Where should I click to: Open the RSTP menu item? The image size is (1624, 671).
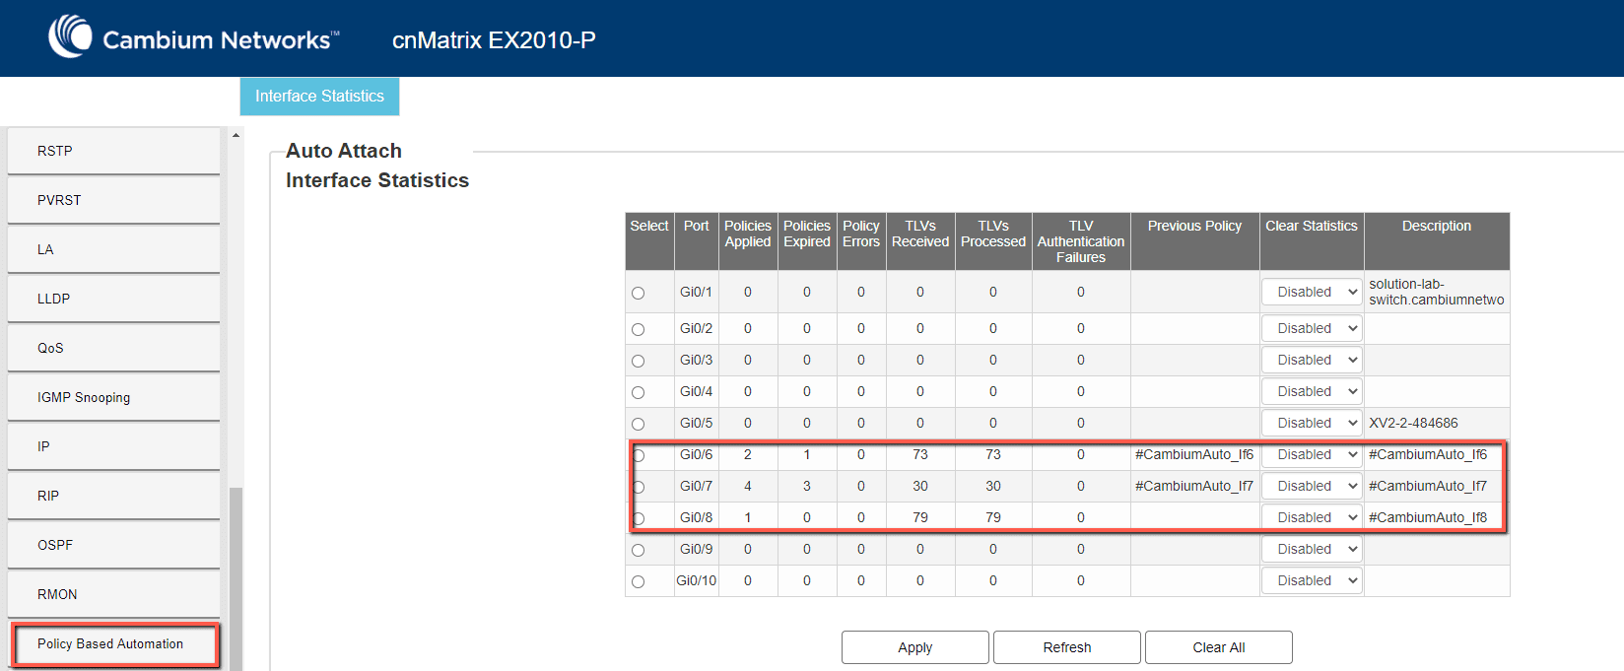113,151
